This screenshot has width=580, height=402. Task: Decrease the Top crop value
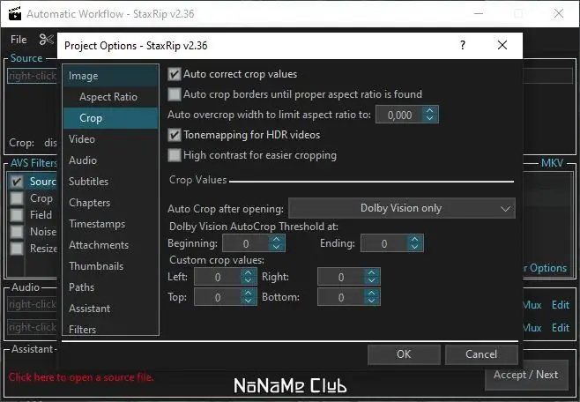(249, 301)
